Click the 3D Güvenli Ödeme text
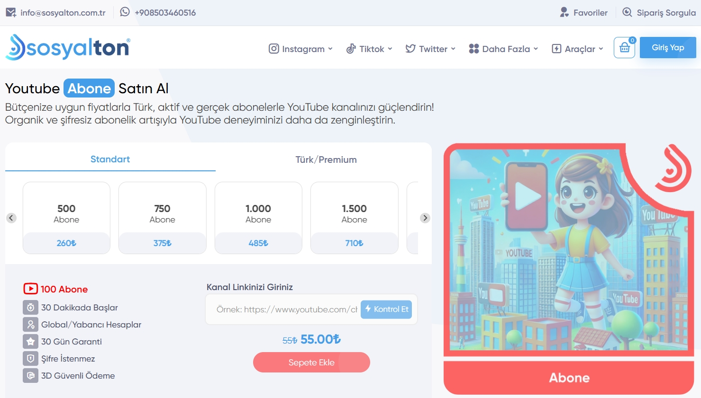Viewport: 701px width, 398px height. [78, 376]
